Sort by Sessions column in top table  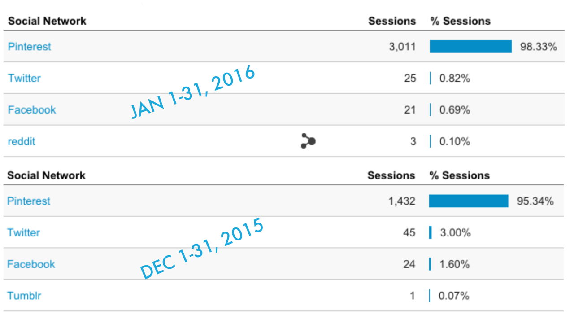pyautogui.click(x=392, y=21)
